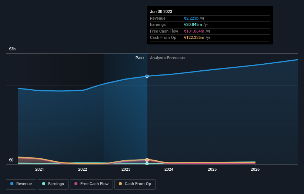Click the €122.335m cash from op value
The width and height of the screenshot is (304, 194).
194,38
